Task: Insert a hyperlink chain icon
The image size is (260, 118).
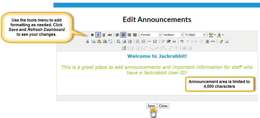Action: [x=196, y=41]
